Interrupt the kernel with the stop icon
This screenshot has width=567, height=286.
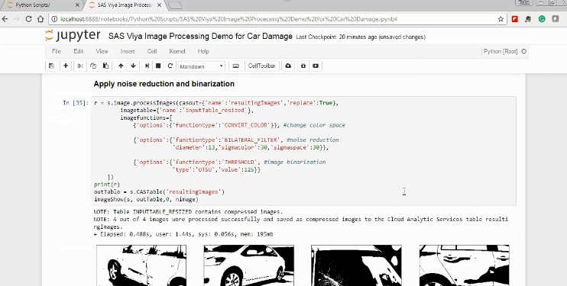pyautogui.click(x=158, y=66)
